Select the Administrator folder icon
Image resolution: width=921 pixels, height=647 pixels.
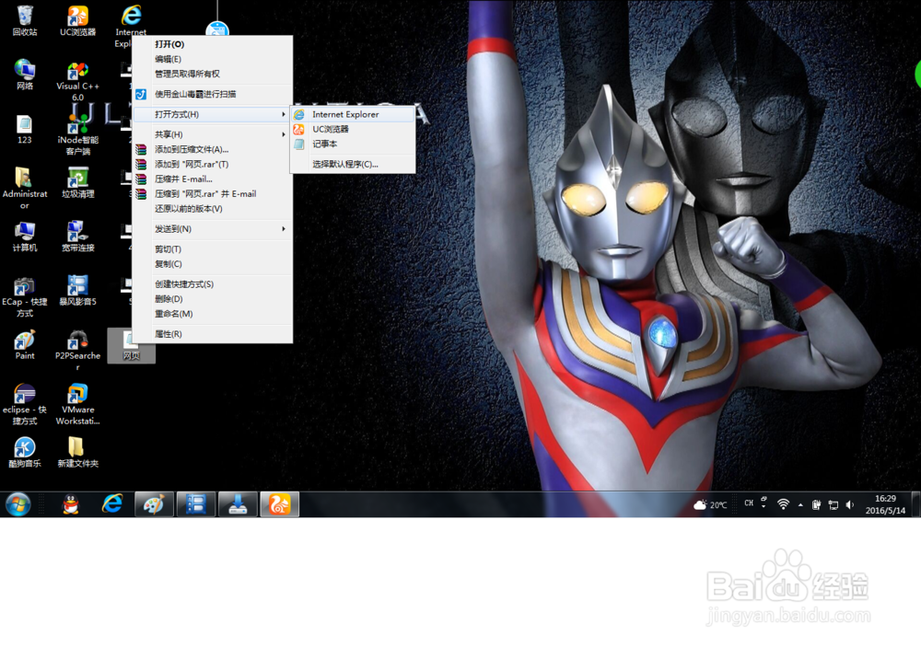pos(25,188)
